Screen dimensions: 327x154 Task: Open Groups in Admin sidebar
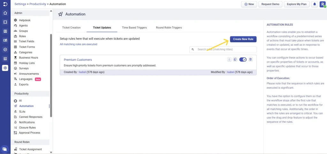[23, 31]
